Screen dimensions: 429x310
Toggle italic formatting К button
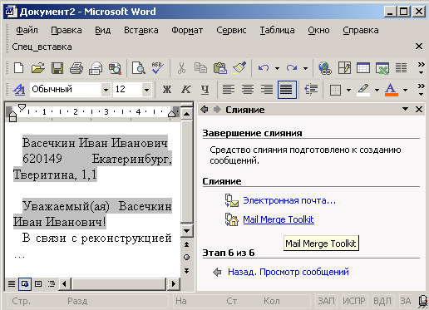point(186,90)
